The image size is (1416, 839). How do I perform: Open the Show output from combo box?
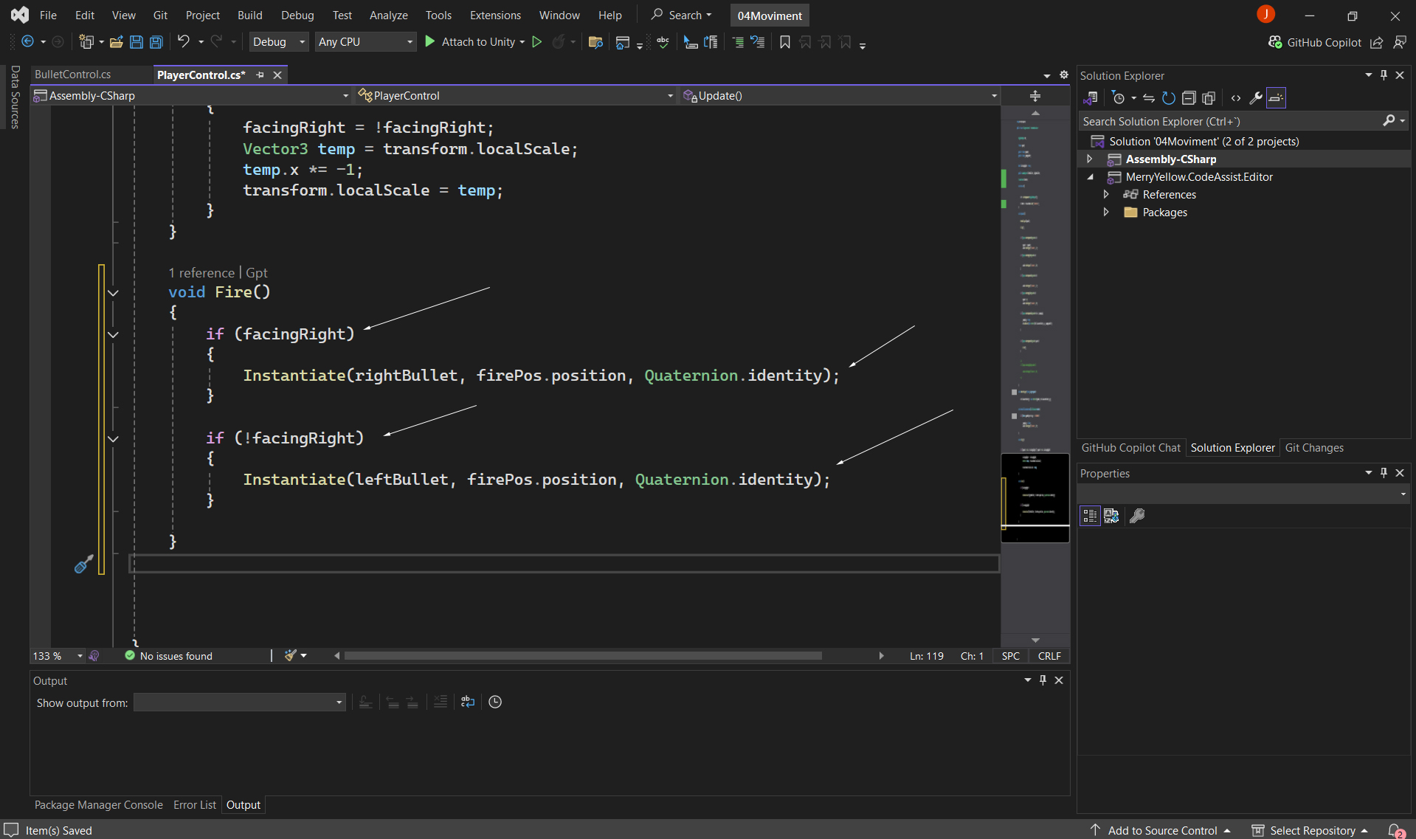[x=239, y=702]
